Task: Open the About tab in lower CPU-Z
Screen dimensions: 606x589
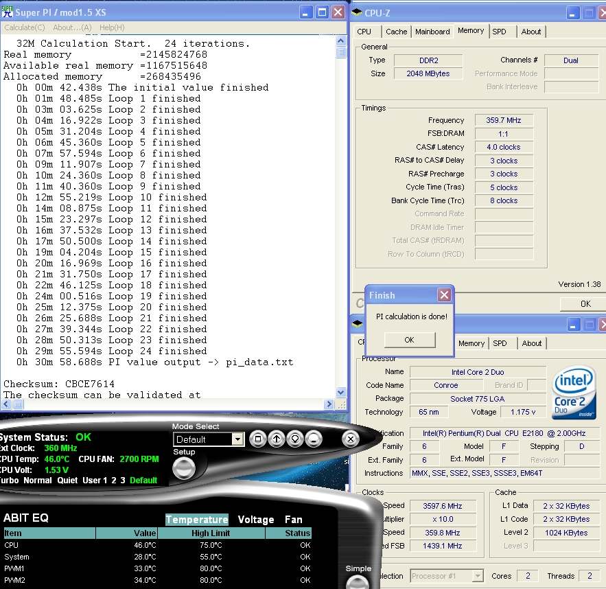Action: (532, 343)
